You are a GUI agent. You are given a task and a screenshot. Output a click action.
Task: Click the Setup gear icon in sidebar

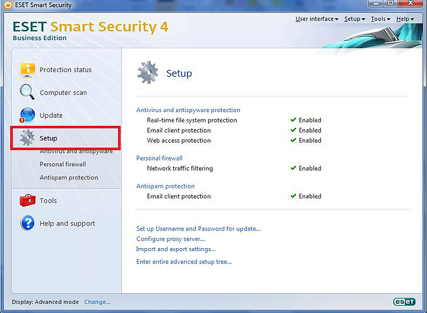pos(27,138)
